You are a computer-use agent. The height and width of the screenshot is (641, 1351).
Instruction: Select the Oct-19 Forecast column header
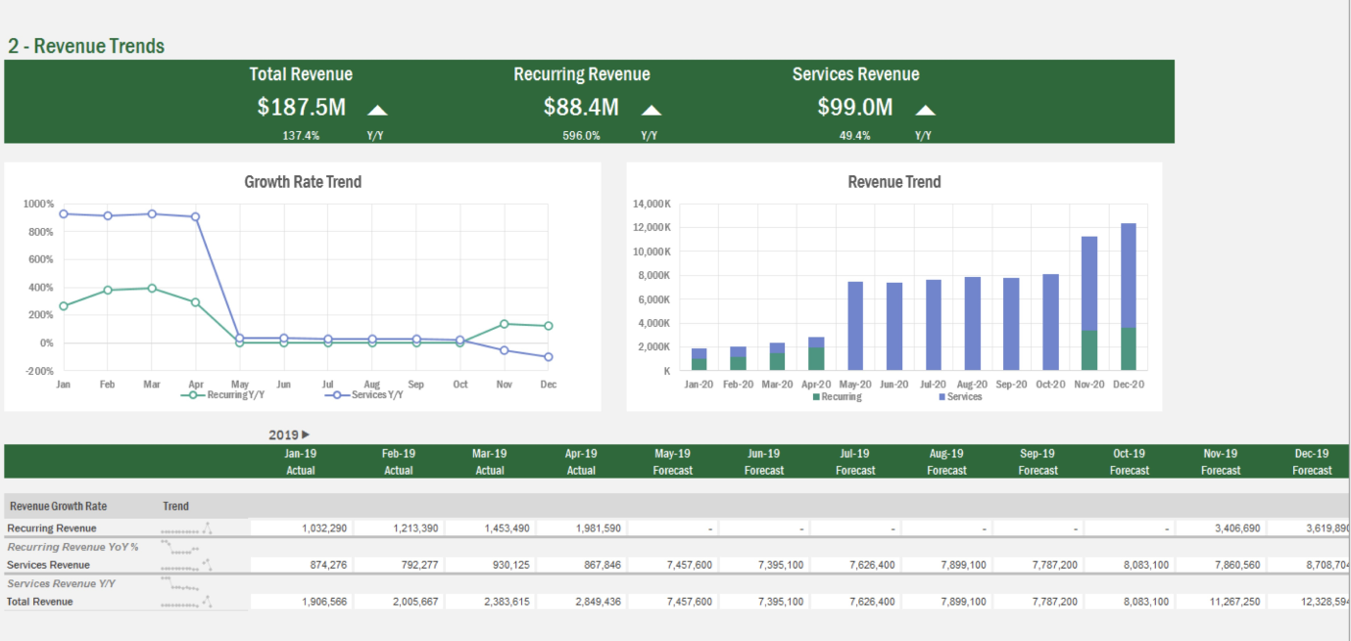[1129, 461]
